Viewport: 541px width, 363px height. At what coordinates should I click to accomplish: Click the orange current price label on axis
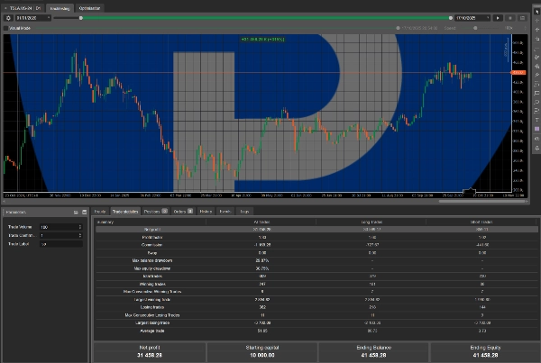[x=518, y=72]
